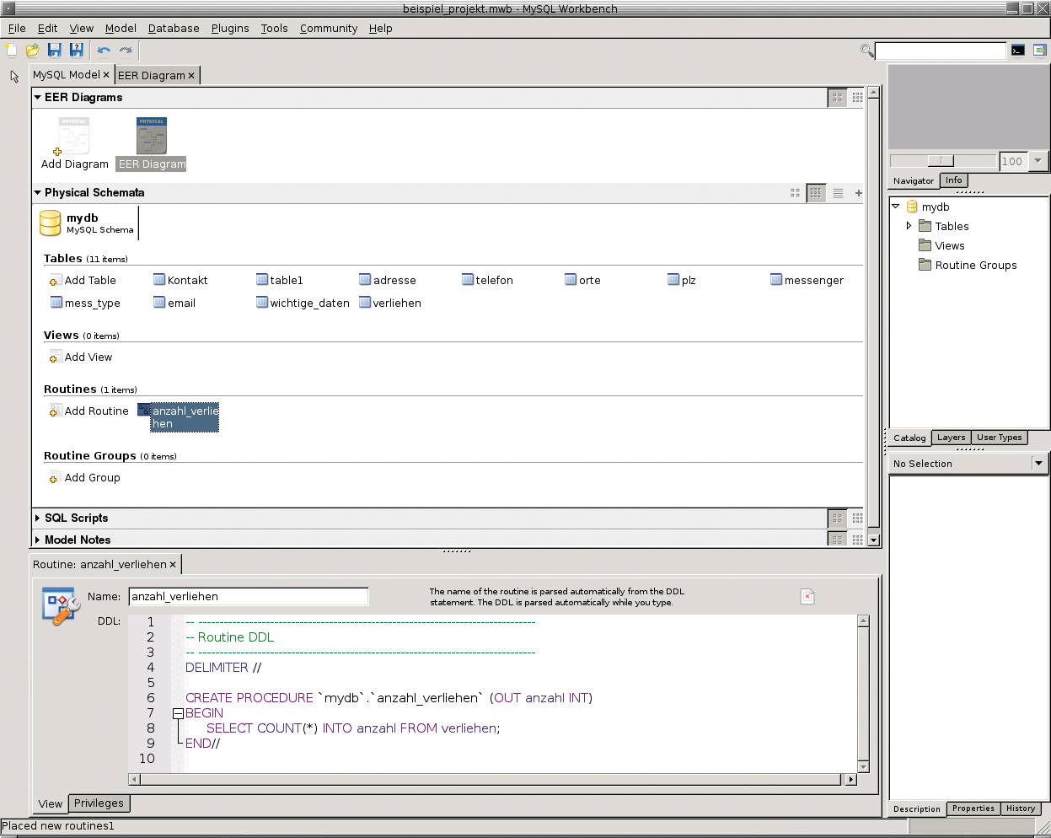Click the Add Diagram icon
This screenshot has width=1051, height=838.
pos(74,137)
